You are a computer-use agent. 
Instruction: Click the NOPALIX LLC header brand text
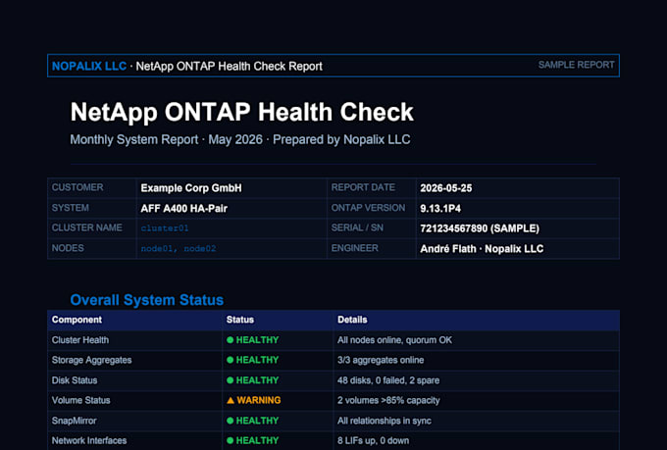pyautogui.click(x=89, y=67)
